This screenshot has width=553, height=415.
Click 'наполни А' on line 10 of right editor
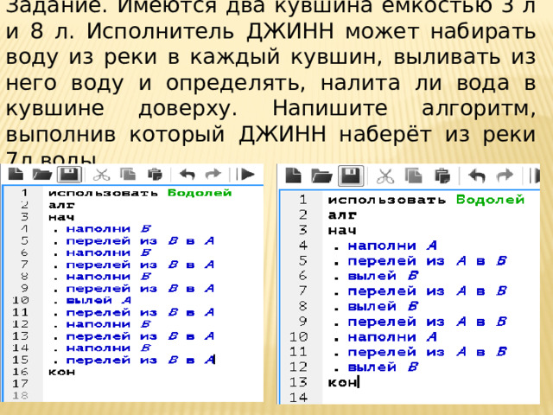392,337
